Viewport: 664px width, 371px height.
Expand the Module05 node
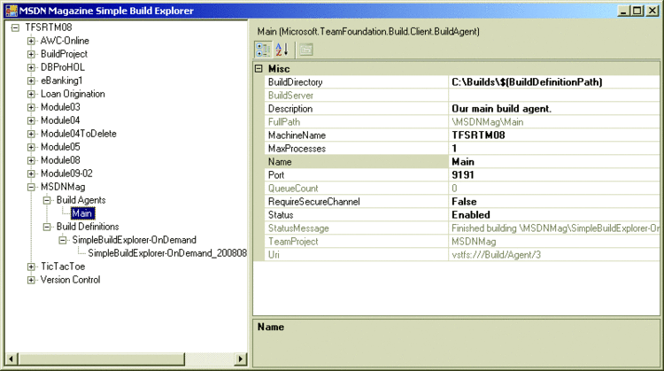(x=31, y=147)
